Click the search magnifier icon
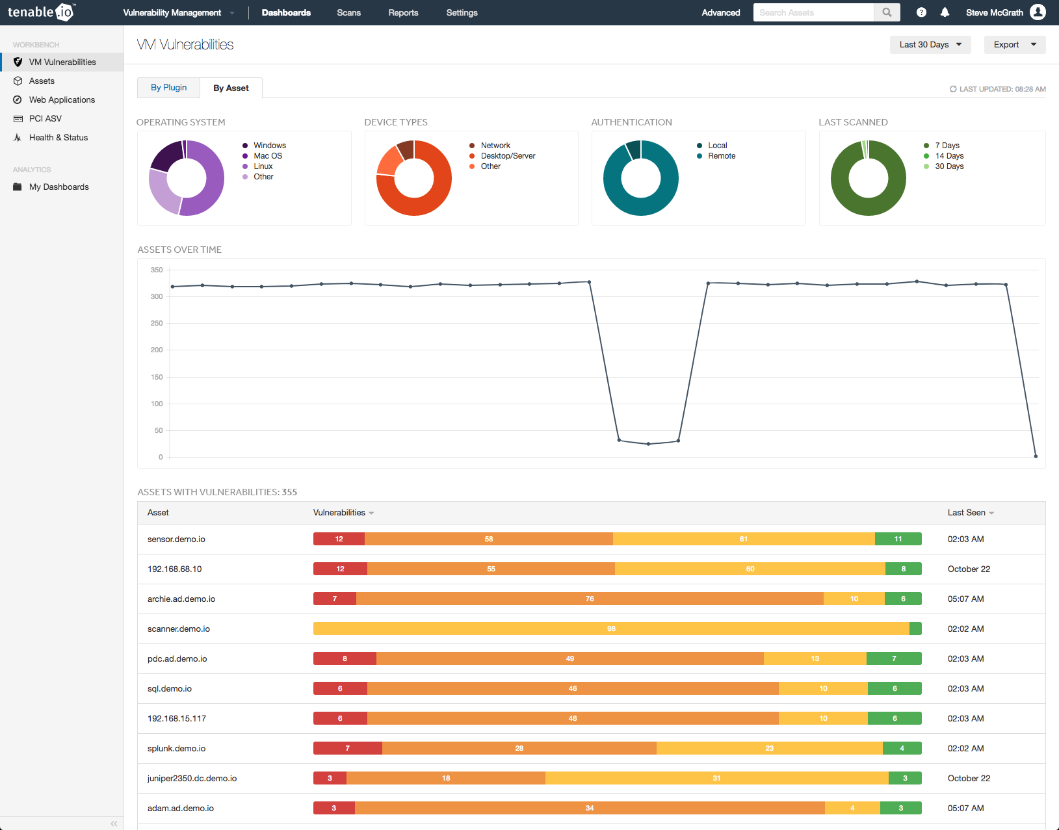 click(x=887, y=12)
